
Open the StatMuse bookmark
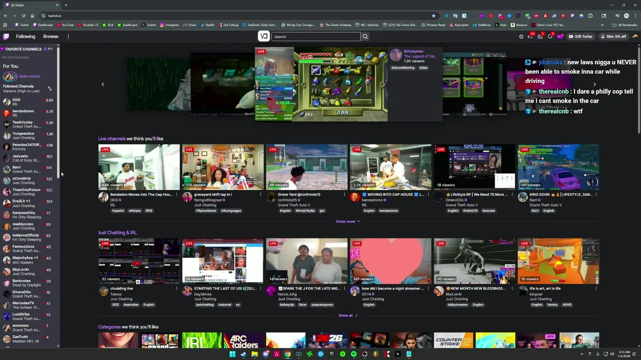[482, 24]
